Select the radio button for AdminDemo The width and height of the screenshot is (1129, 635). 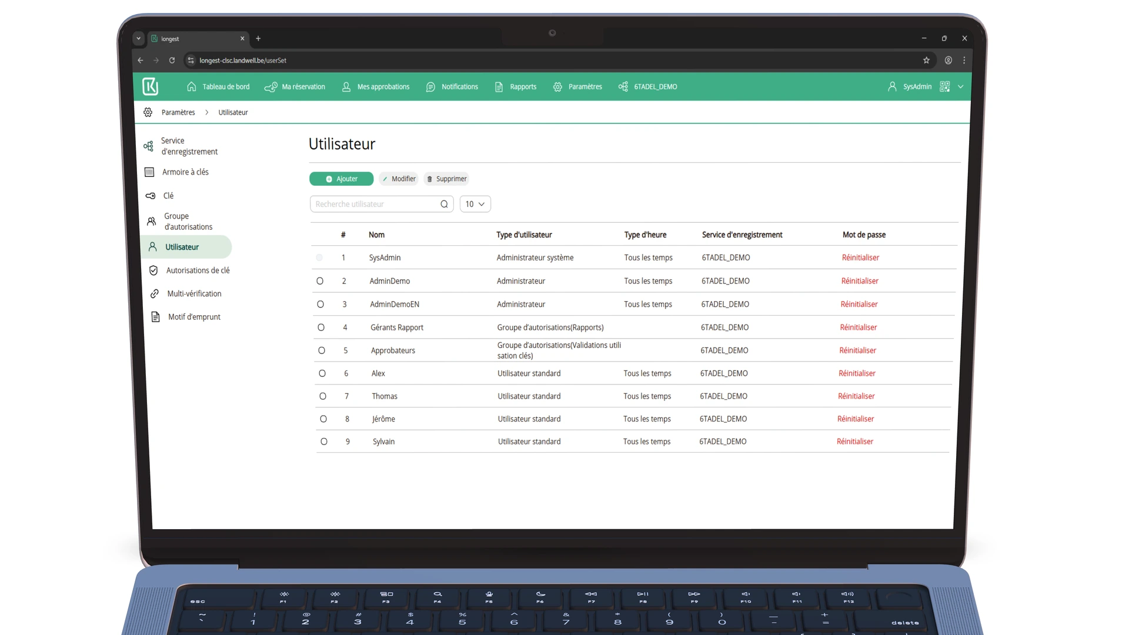[x=320, y=280]
